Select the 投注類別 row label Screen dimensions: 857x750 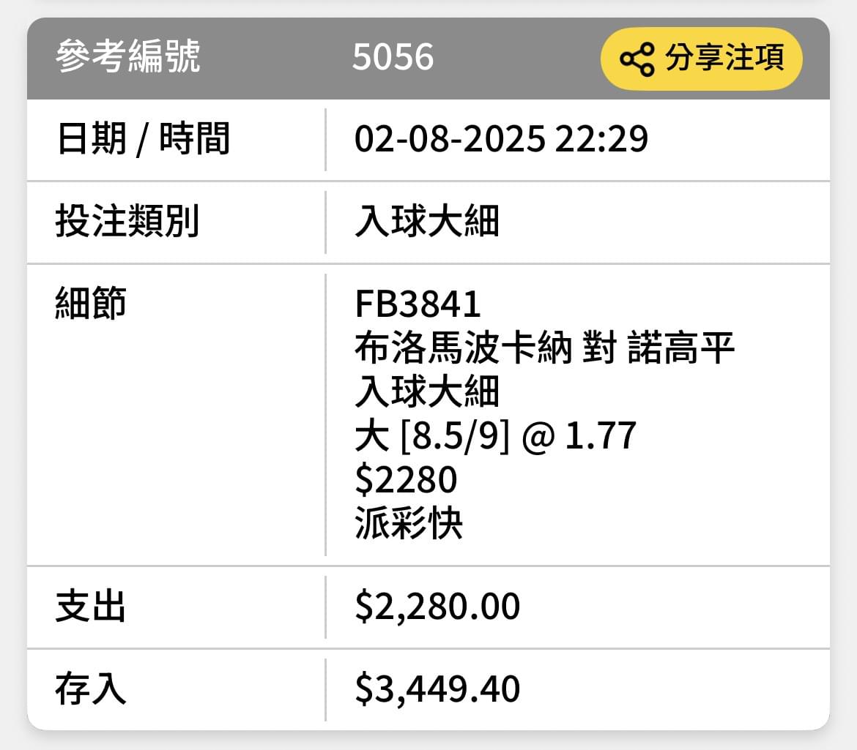(x=127, y=221)
